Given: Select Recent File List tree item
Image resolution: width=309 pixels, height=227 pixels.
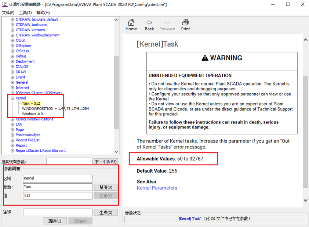Looking at the screenshot, I should pyautogui.click(x=28, y=140).
